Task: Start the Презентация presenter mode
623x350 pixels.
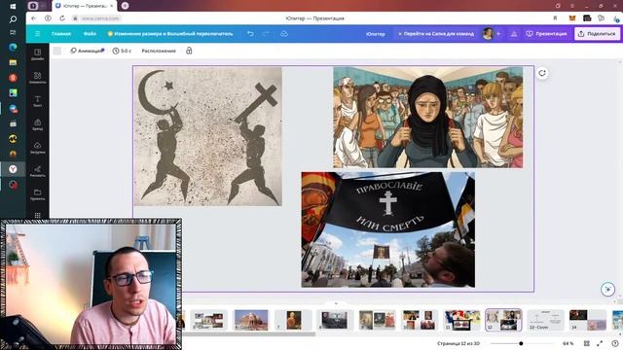Action: [546, 34]
